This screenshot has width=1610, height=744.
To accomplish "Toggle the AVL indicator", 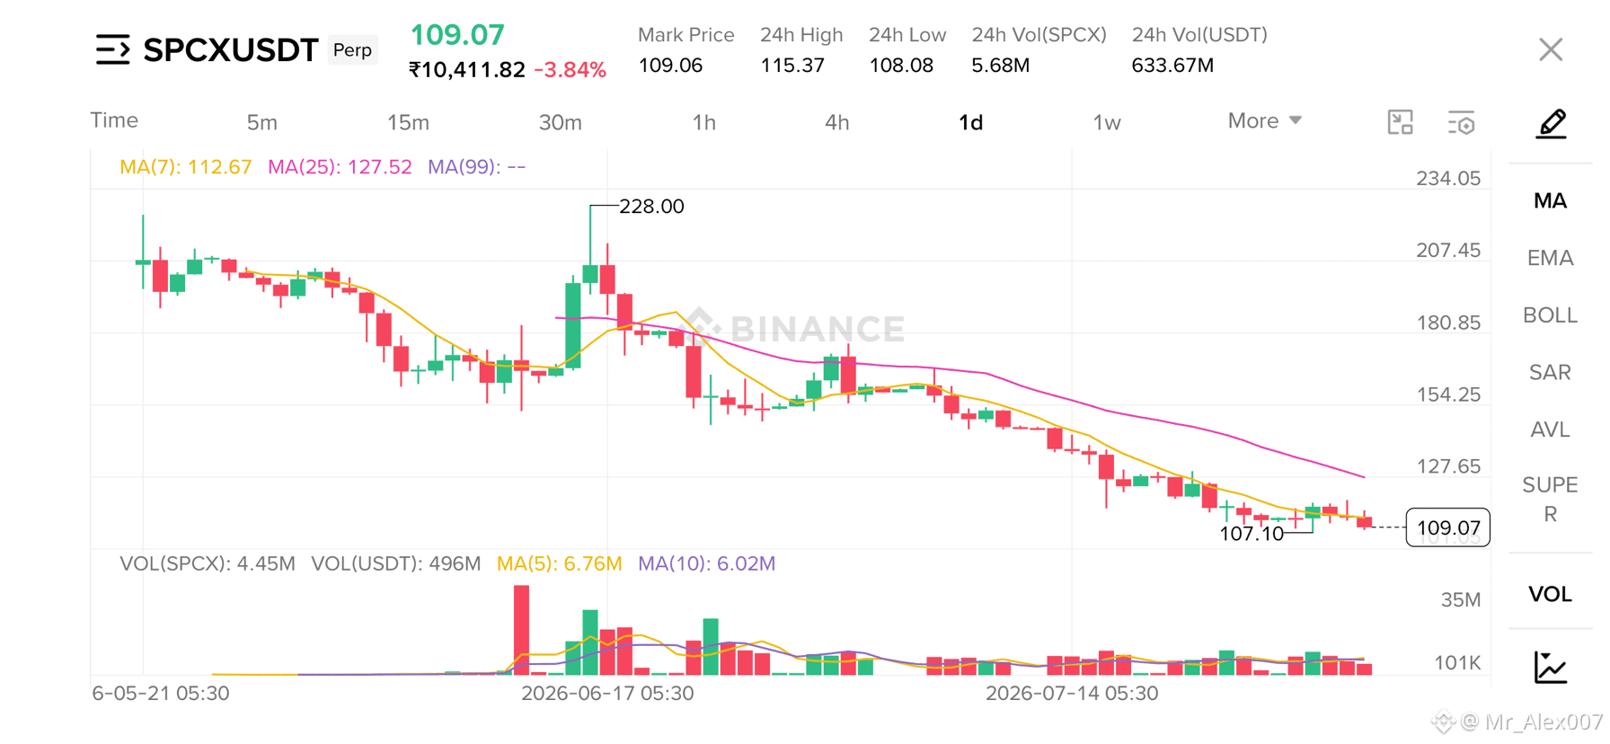I will pos(1550,430).
